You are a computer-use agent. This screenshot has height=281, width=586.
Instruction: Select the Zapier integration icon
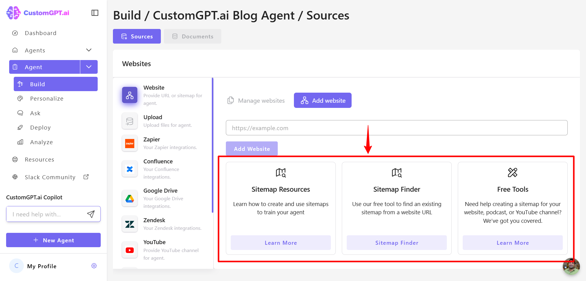(x=130, y=143)
